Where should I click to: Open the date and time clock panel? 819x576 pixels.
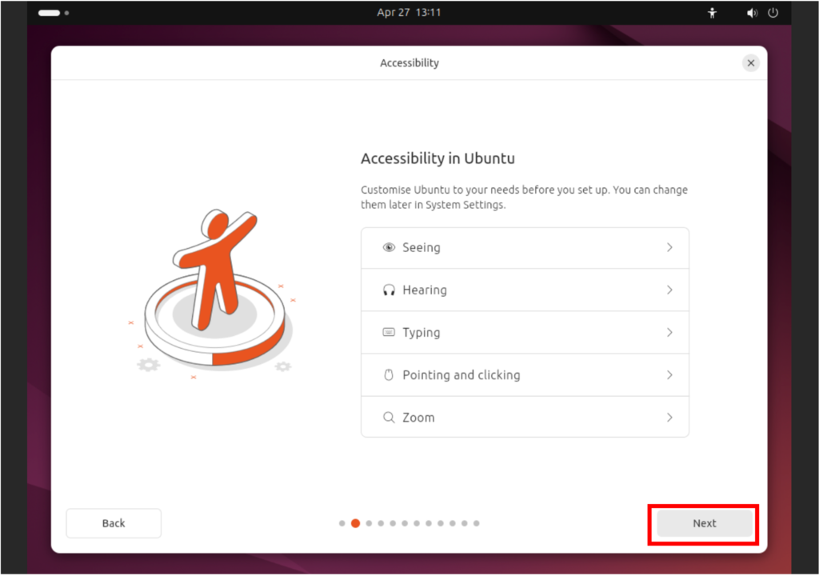(x=409, y=13)
